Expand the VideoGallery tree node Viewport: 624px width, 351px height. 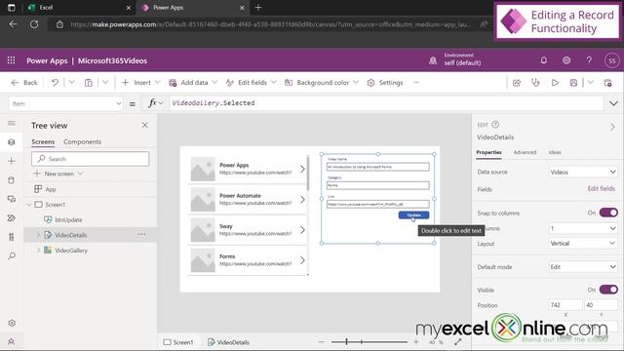(x=38, y=250)
